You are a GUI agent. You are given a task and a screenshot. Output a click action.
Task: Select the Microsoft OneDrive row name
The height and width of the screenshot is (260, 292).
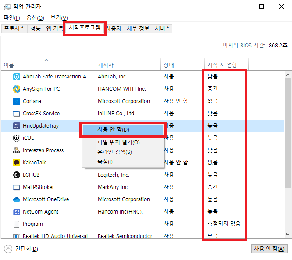pos(46,199)
